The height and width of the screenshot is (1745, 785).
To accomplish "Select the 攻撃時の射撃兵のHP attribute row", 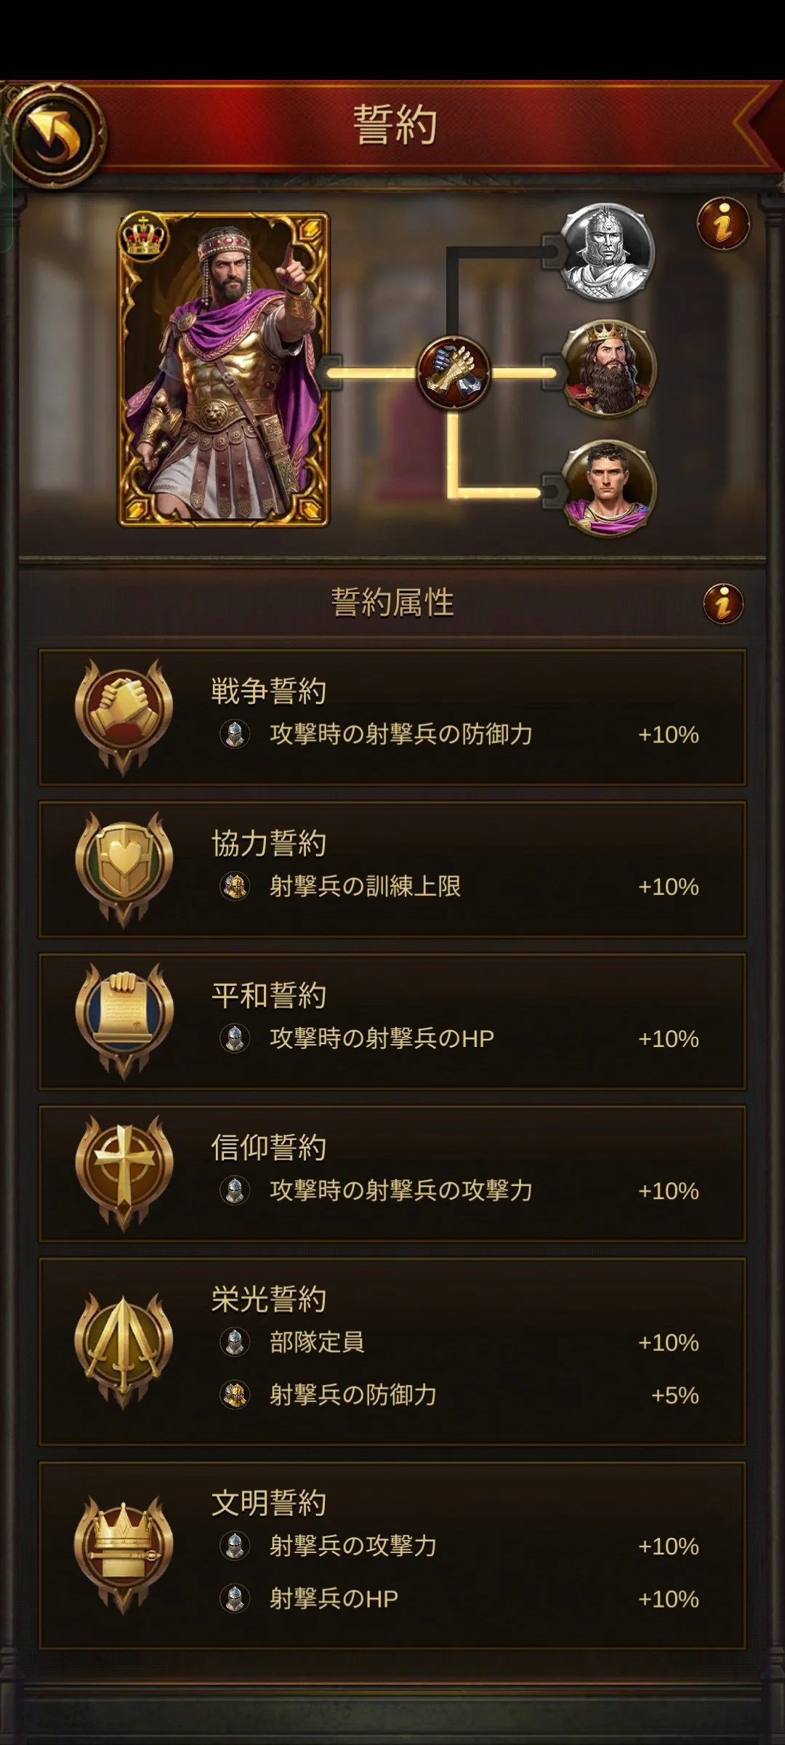I will click(x=459, y=1038).
